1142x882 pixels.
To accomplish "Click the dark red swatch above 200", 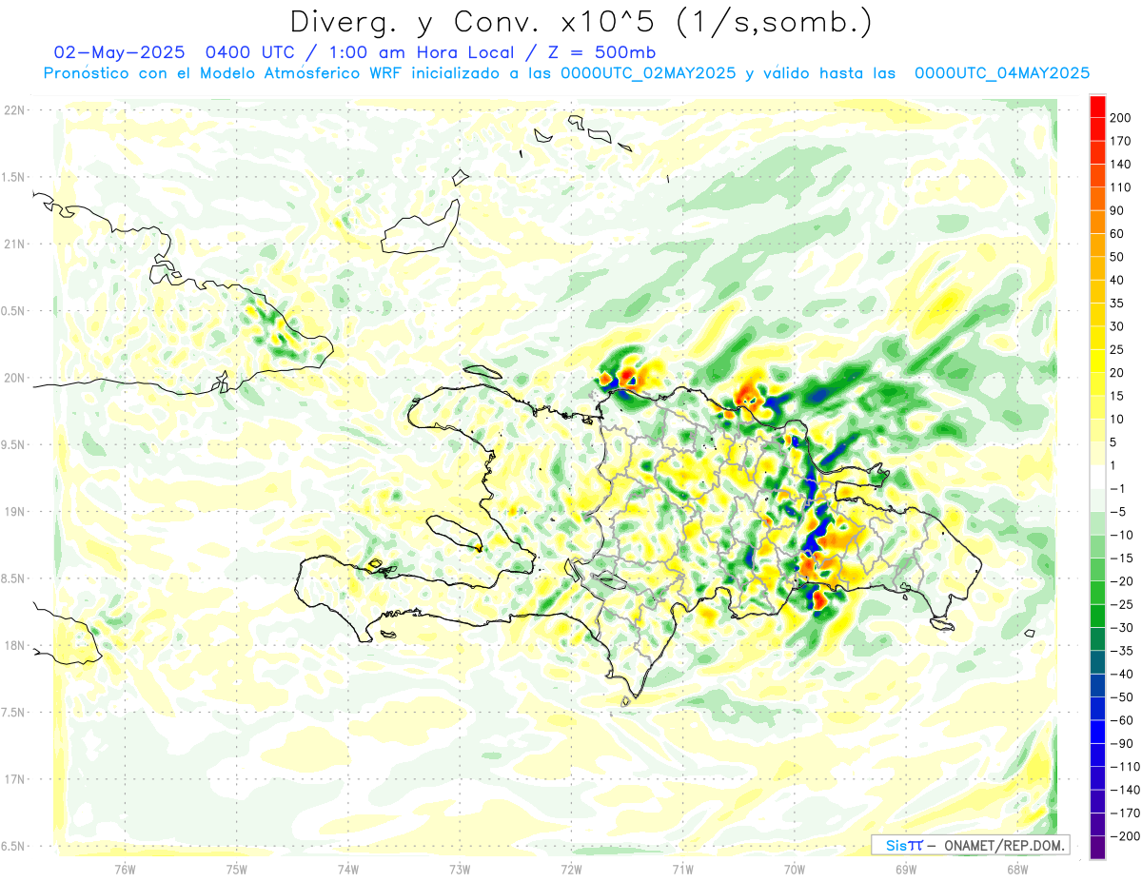I will 1097,106.
